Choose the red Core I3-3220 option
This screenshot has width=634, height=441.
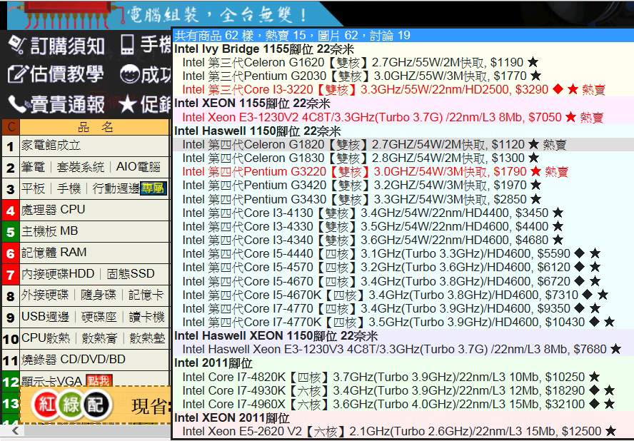click(x=394, y=90)
